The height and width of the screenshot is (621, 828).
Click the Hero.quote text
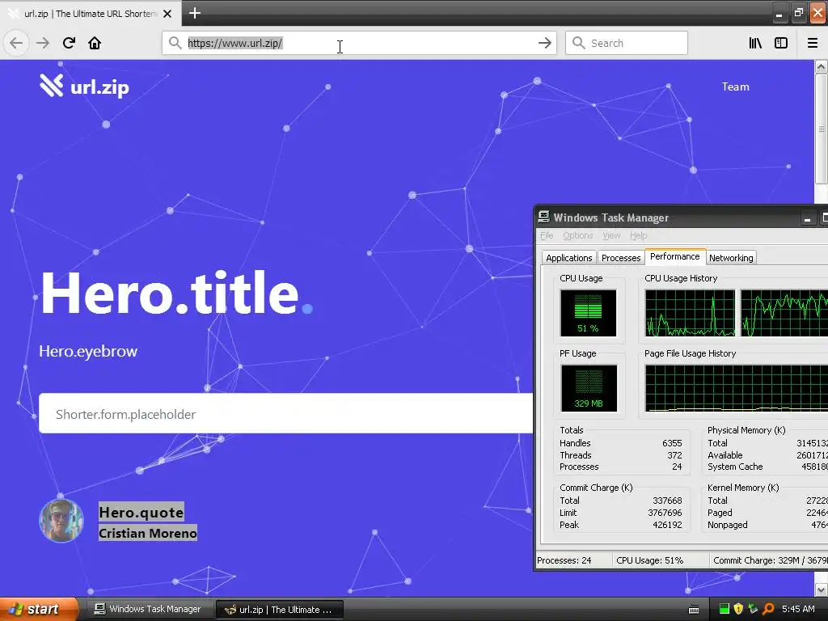coord(141,512)
